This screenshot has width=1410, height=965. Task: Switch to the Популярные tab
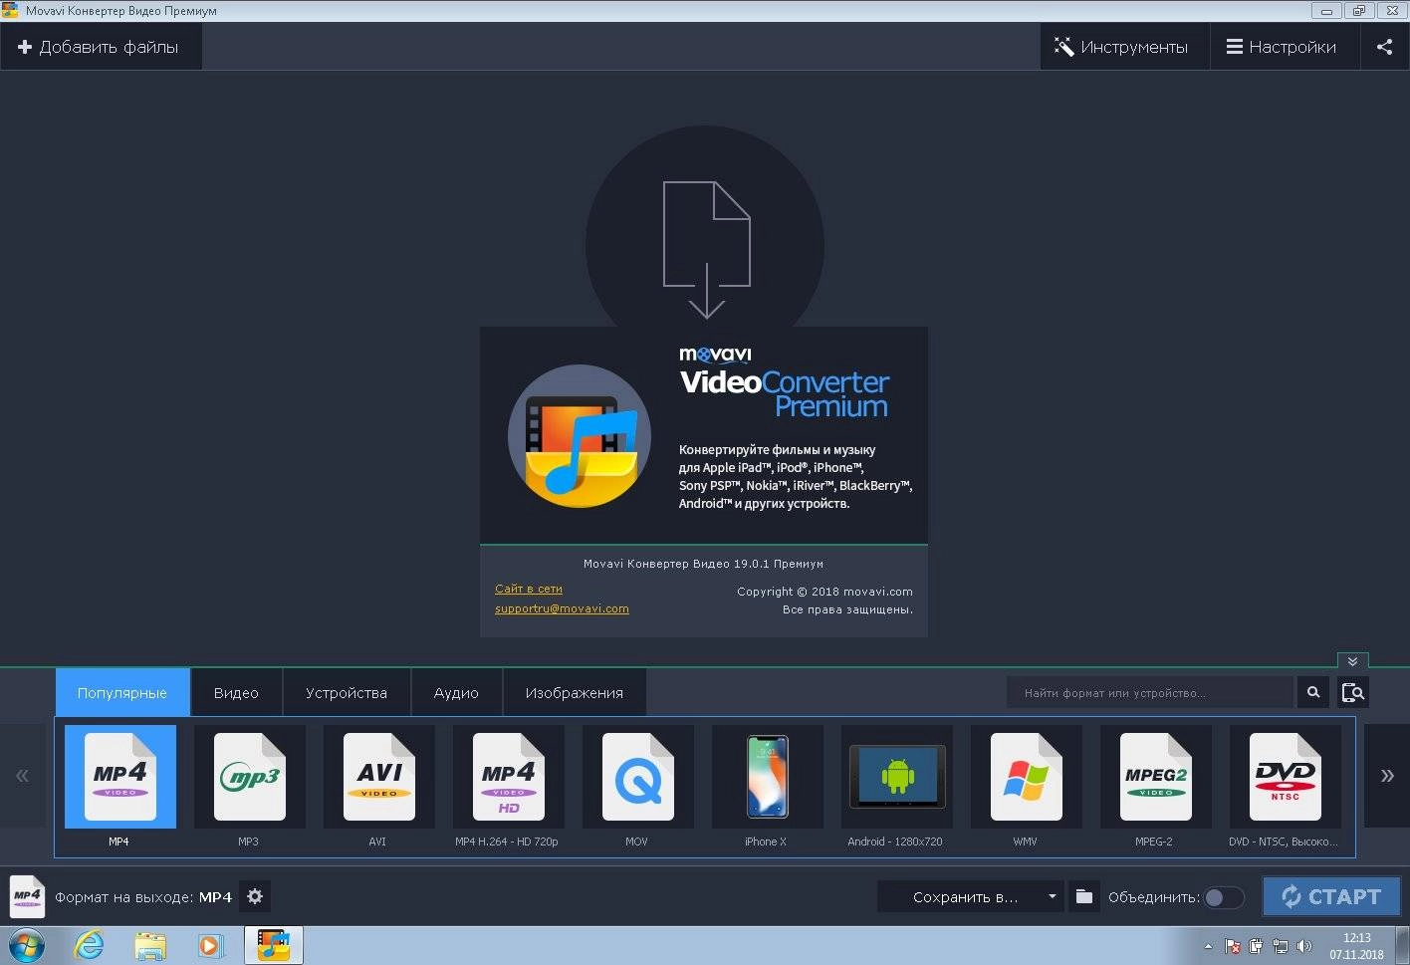[122, 692]
